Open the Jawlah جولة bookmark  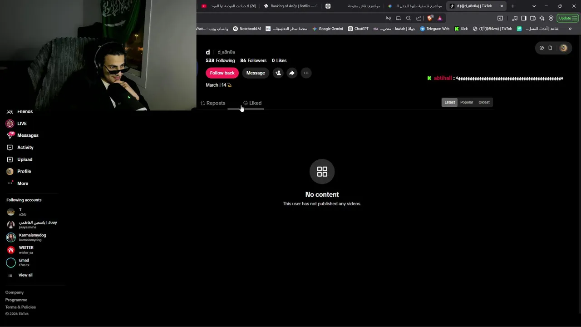tap(394, 29)
